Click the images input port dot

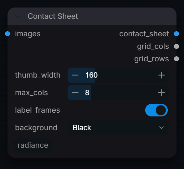coord(8,34)
